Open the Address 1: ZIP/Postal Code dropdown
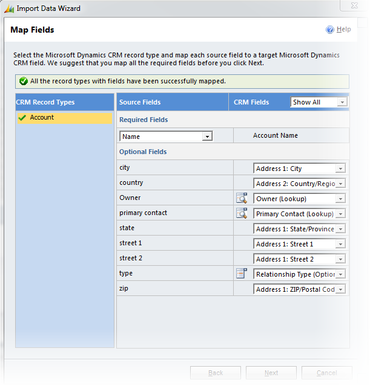Image resolution: width=370 pixels, height=386 pixels. pos(299,289)
